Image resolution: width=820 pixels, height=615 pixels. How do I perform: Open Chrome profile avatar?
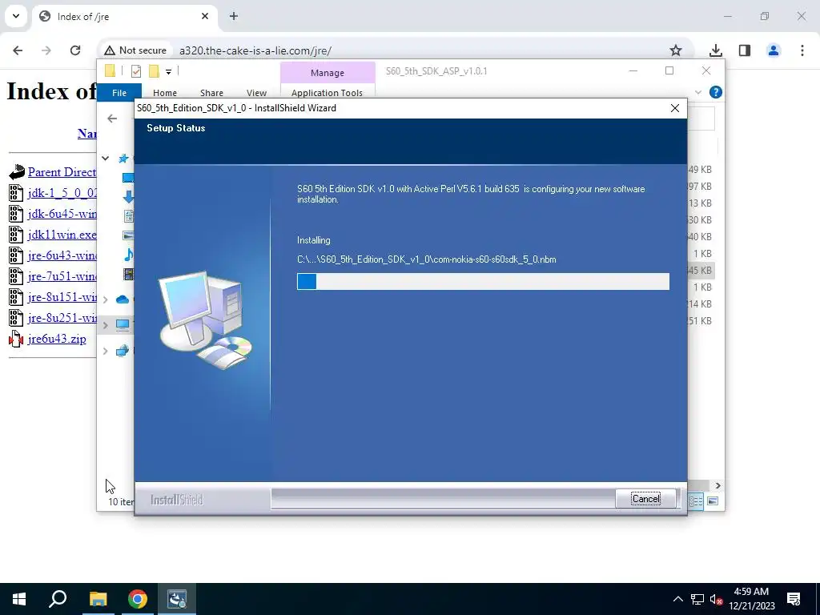click(774, 50)
